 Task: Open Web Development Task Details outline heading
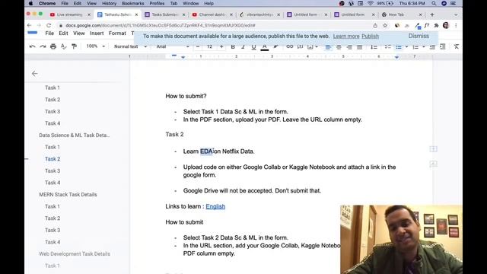click(75, 253)
